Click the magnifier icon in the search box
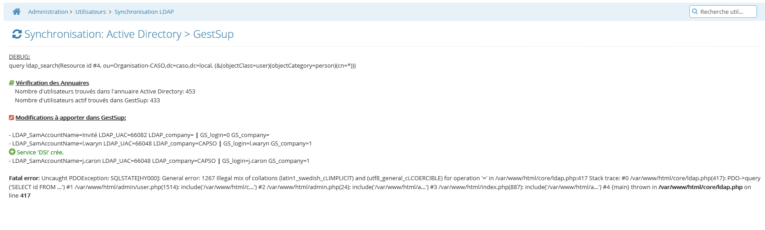This screenshot has height=230, width=765. 695,12
